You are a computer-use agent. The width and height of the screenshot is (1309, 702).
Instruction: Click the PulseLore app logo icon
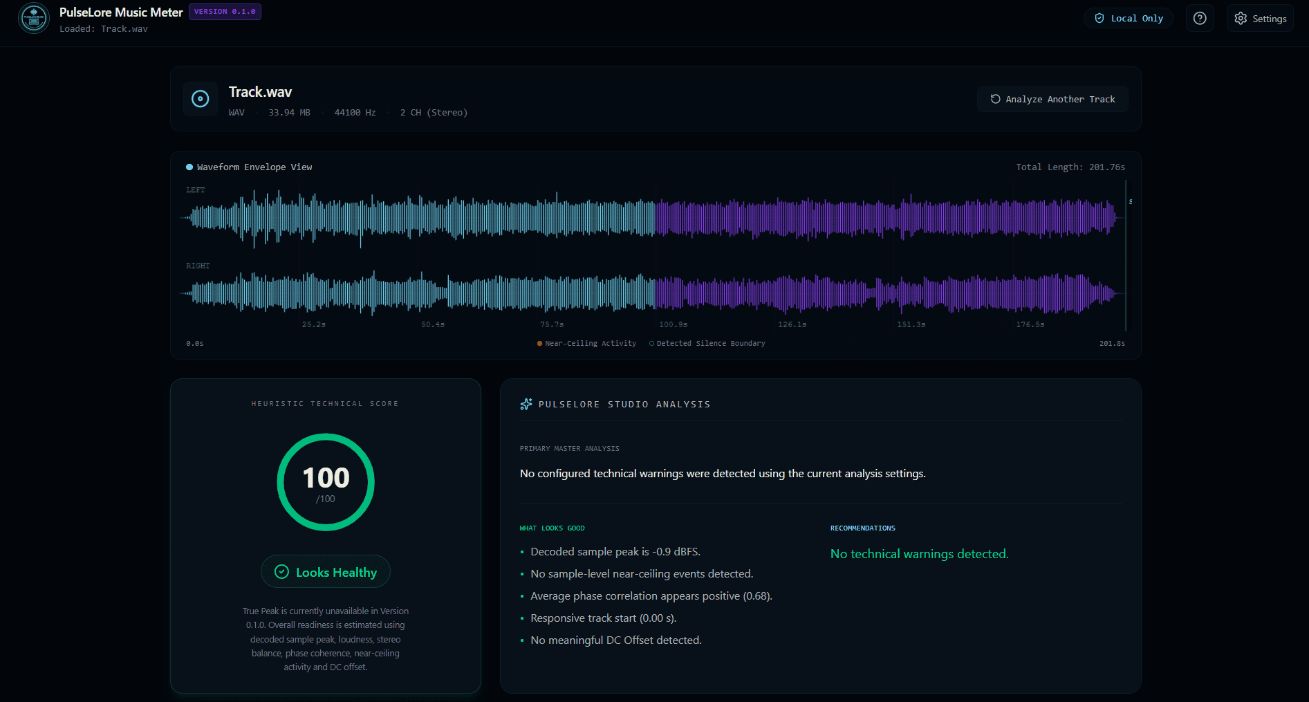(x=34, y=19)
